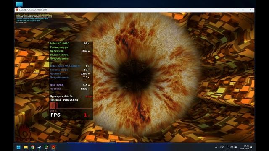Open the Windows Start menu
Viewport: 269px width, 151px height.
click(x=18, y=147)
